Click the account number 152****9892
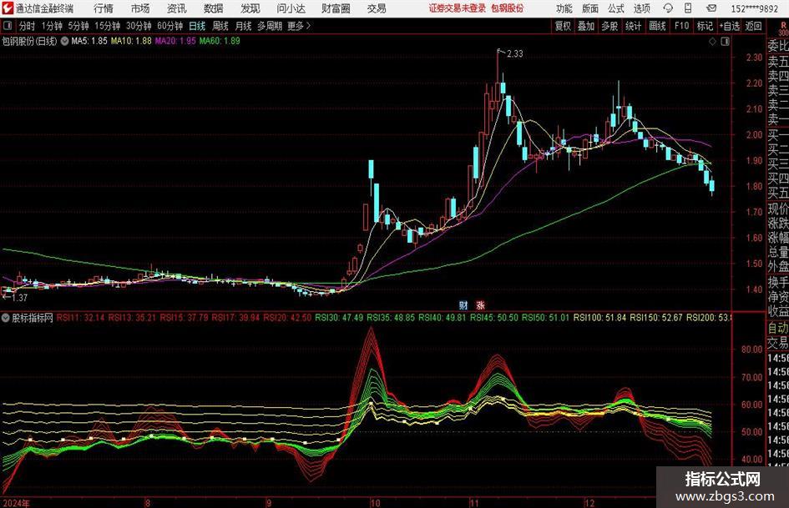Viewport: 789px width, 508px height. [x=754, y=8]
